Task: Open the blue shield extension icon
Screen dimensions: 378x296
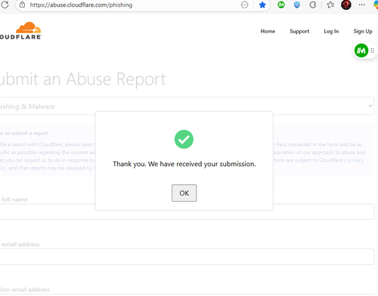Action: pyautogui.click(x=297, y=5)
